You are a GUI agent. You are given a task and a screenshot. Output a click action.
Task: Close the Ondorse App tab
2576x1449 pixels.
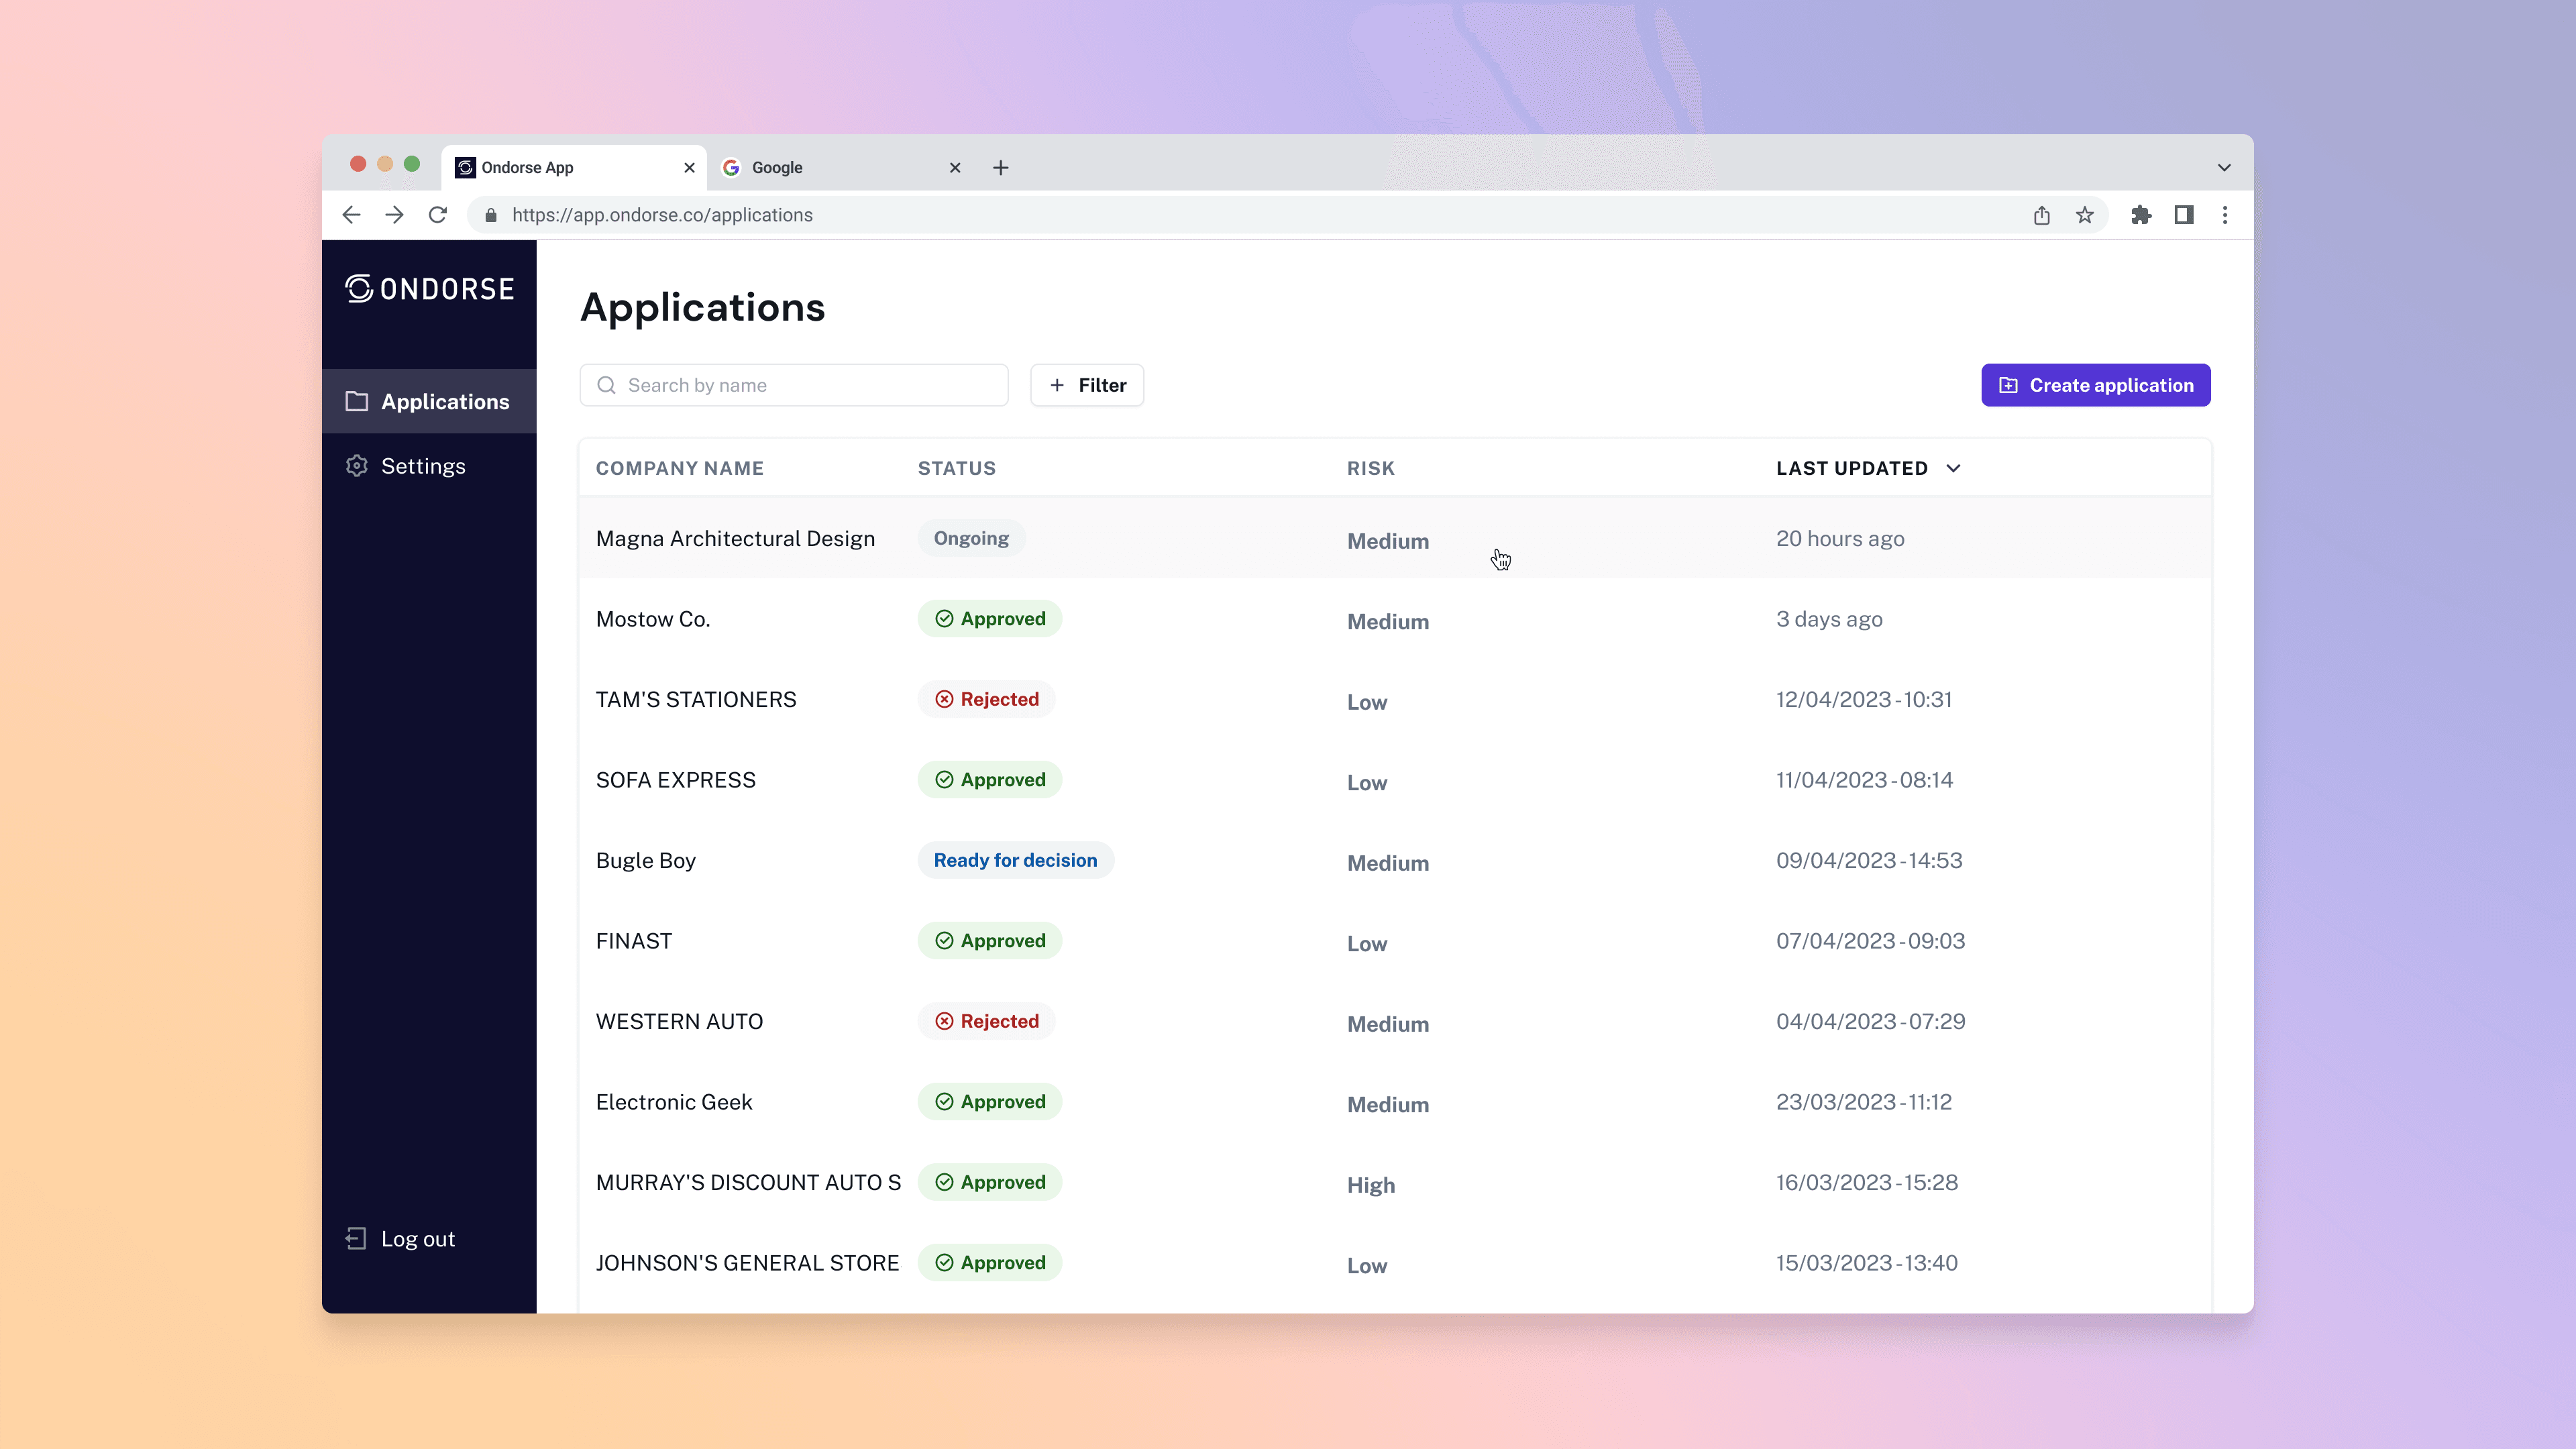click(689, 168)
